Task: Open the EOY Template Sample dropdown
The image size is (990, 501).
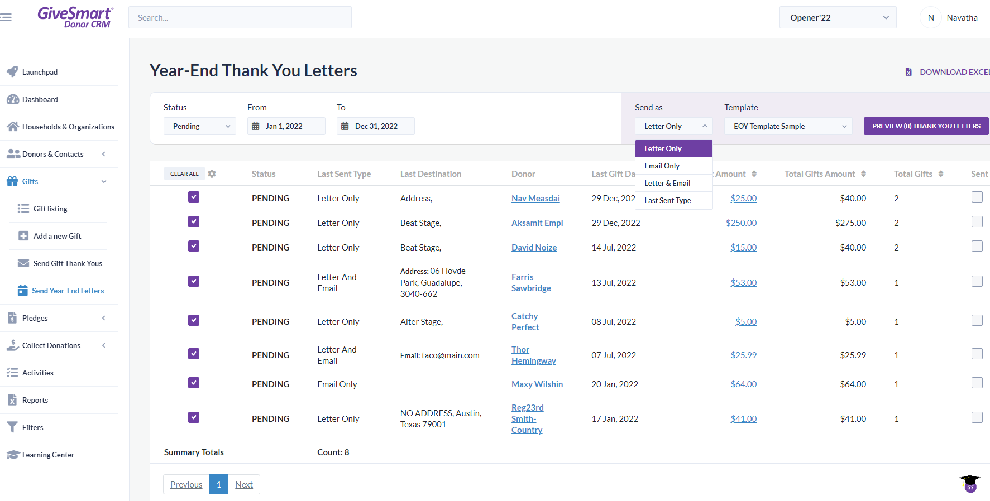Action: (788, 126)
